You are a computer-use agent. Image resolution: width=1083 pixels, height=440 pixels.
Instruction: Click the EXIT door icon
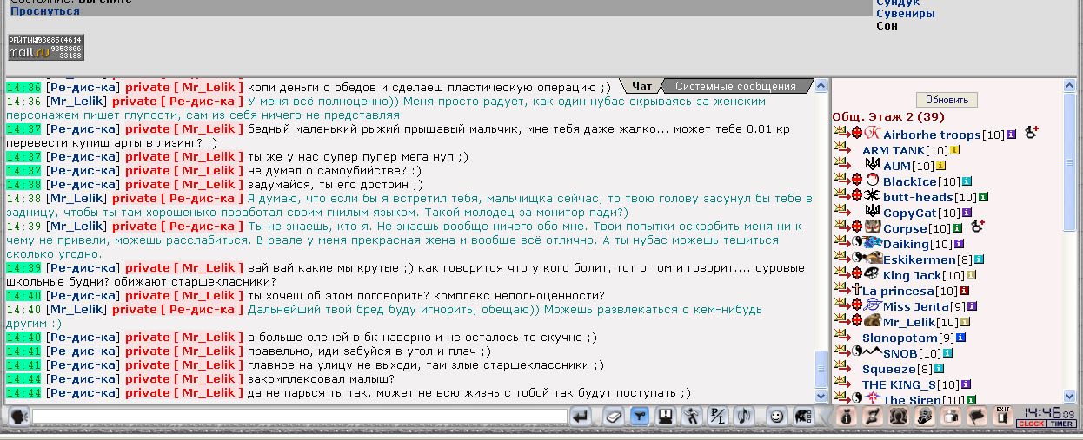point(1003,416)
